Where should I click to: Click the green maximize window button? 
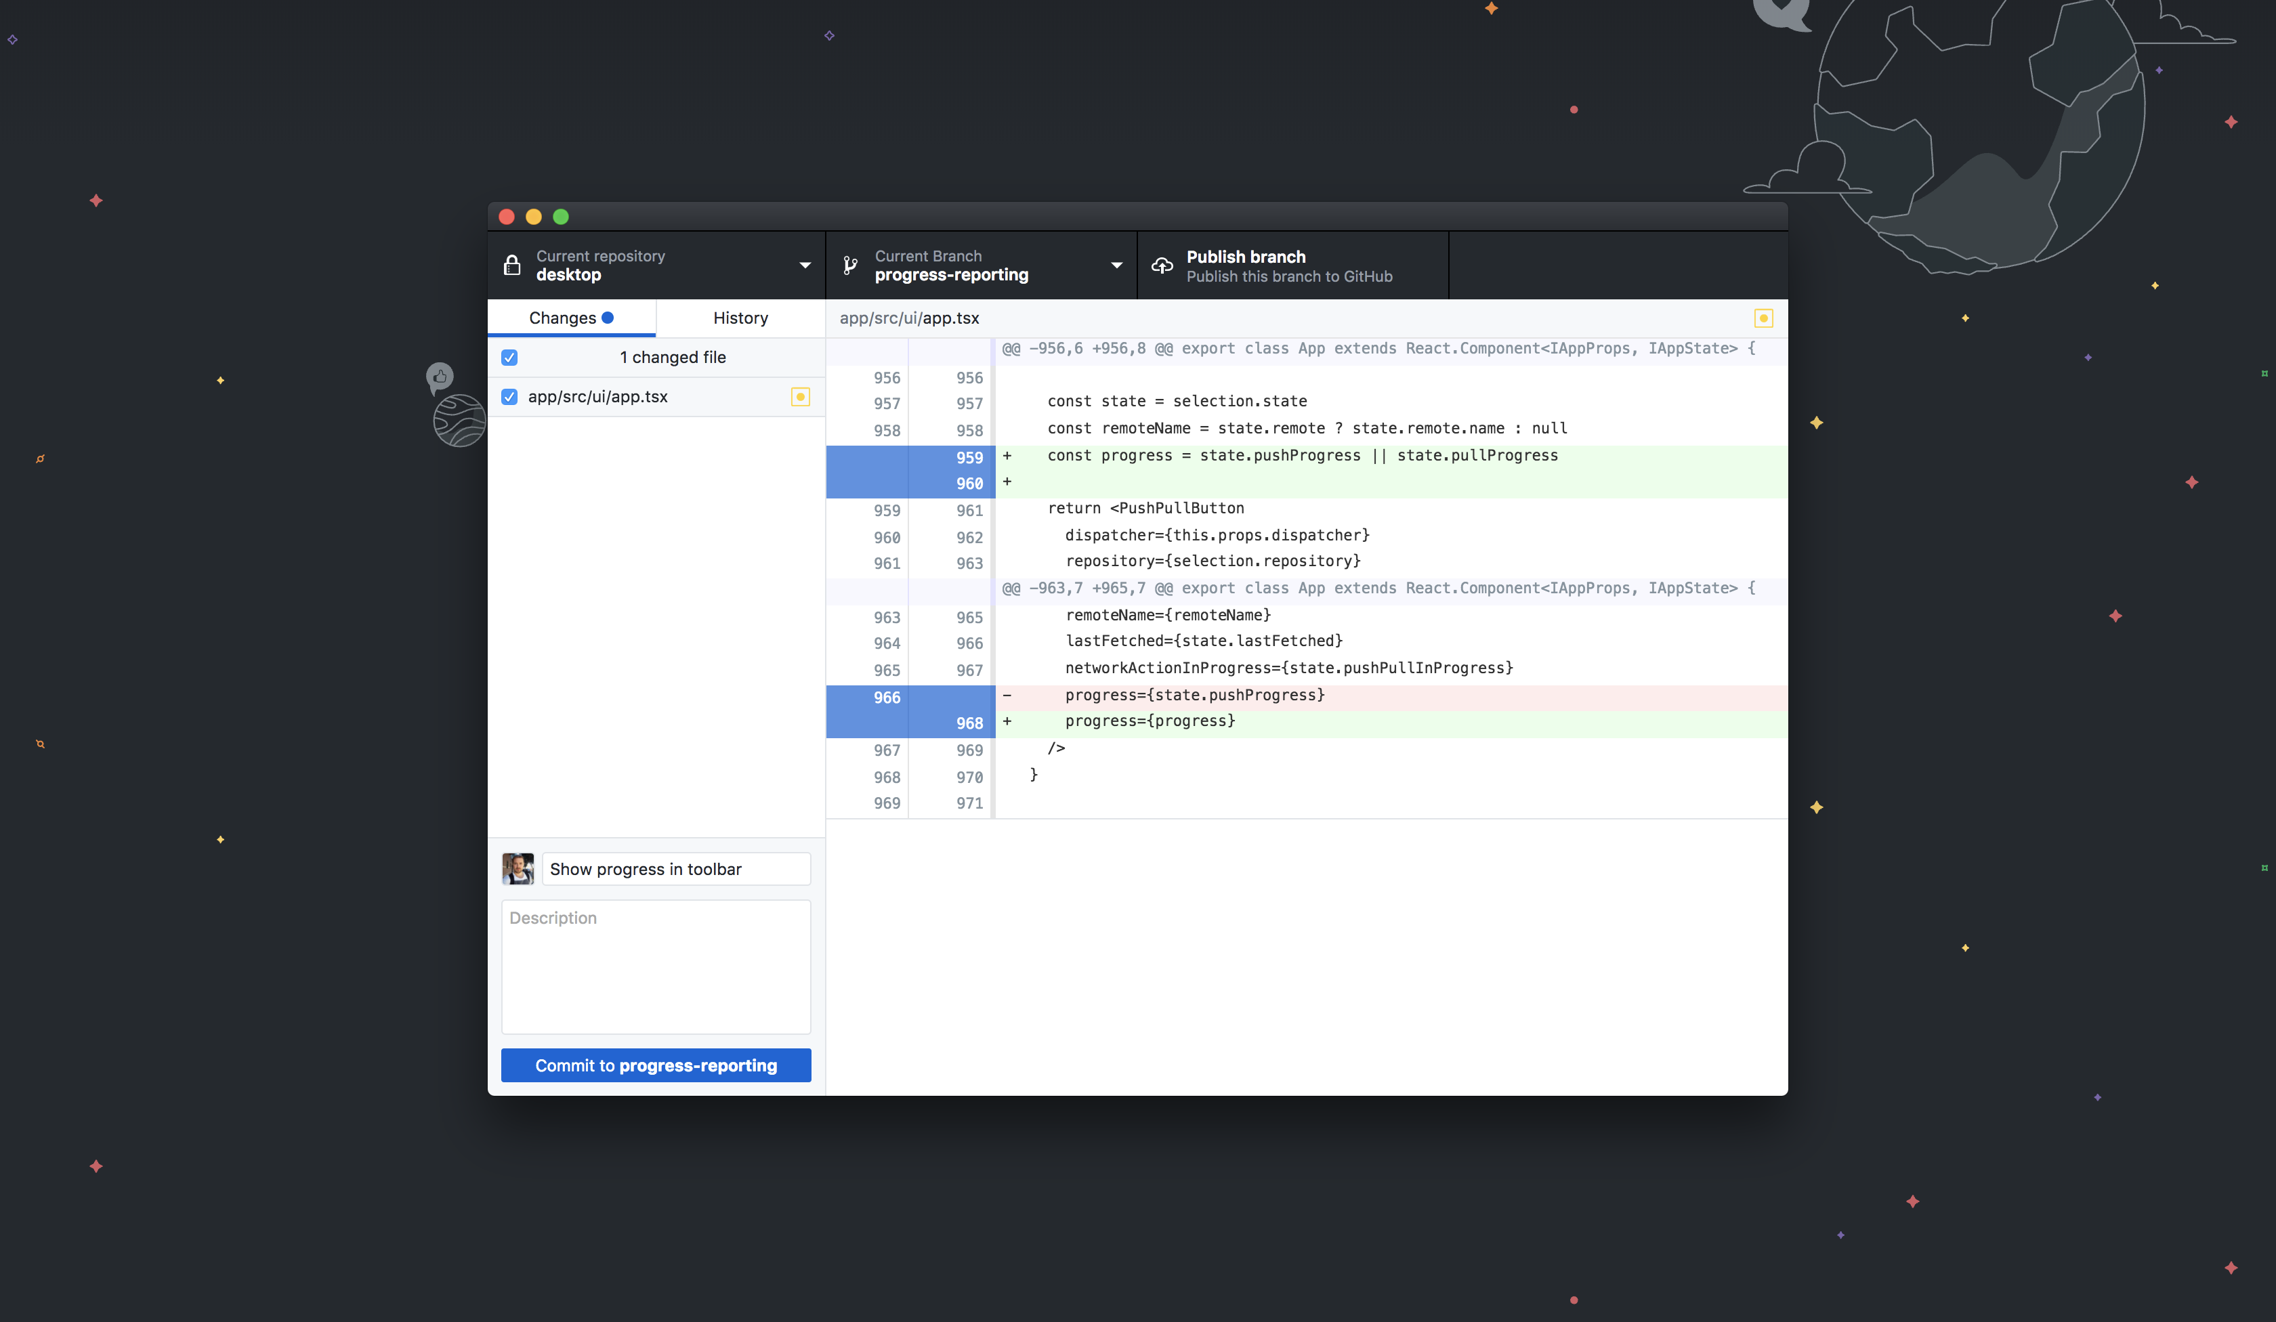[561, 217]
